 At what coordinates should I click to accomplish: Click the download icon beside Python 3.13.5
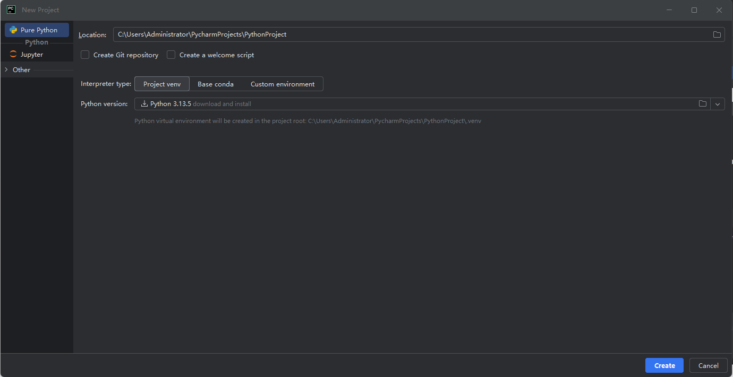(144, 104)
